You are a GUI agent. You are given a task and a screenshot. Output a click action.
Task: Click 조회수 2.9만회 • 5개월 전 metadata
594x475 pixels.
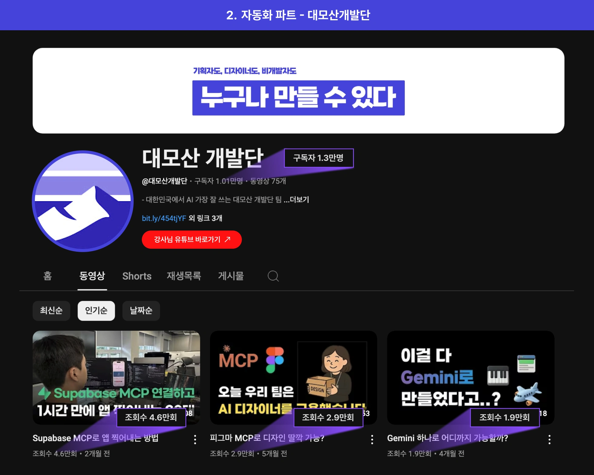(x=249, y=454)
